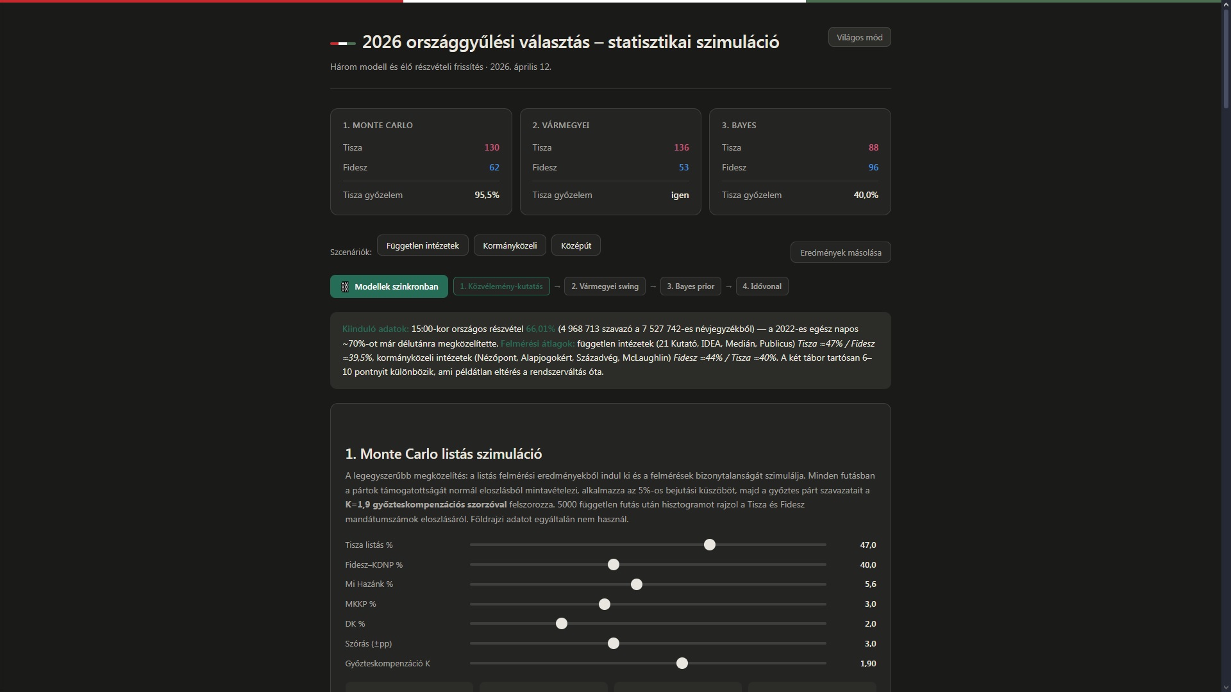Switch to Világos mód

point(858,37)
